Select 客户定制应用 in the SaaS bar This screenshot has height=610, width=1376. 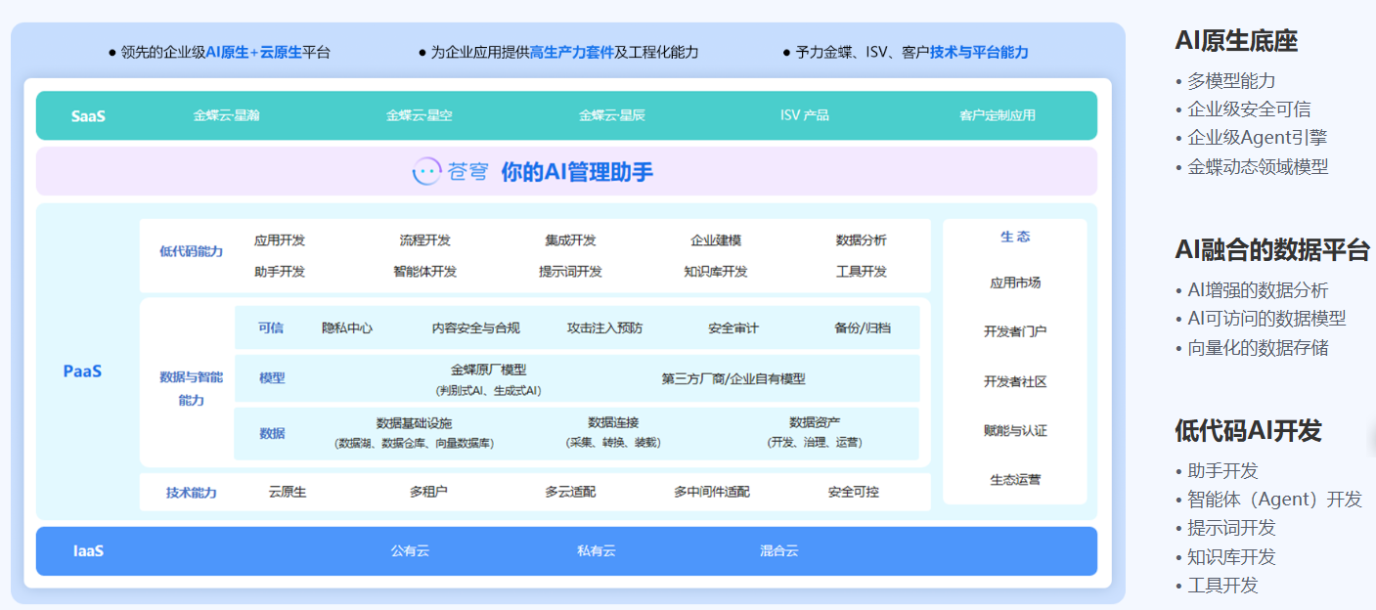(x=997, y=115)
